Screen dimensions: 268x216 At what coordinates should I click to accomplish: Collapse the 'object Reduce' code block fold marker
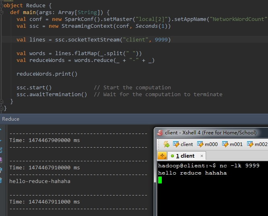(2, 6)
